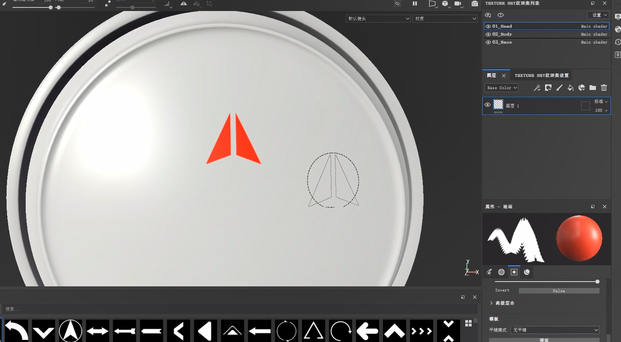Toggle visibility of the 02_Body texture set
The height and width of the screenshot is (342, 621).
click(488, 34)
